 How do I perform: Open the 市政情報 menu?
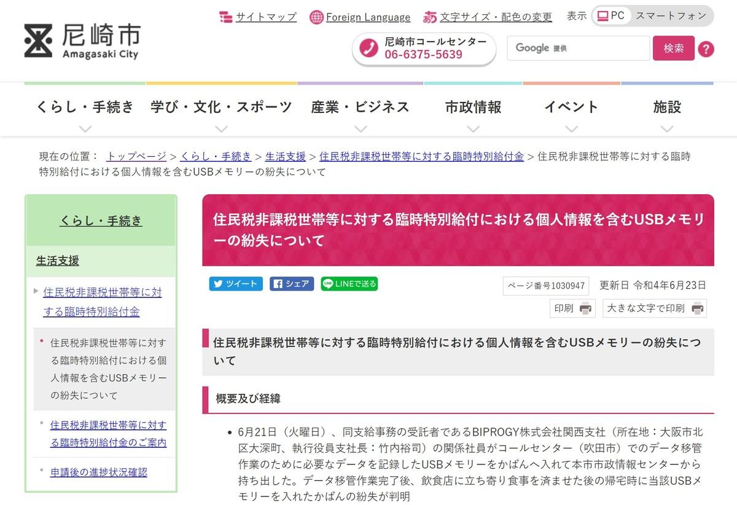[473, 107]
